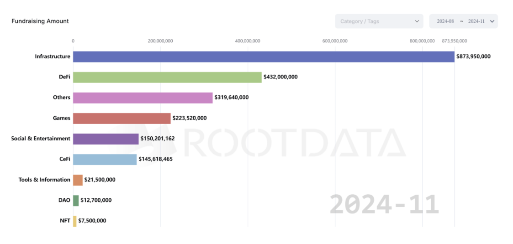Click the $873,950,000 value label
The height and width of the screenshot is (244, 513).
[x=473, y=57]
